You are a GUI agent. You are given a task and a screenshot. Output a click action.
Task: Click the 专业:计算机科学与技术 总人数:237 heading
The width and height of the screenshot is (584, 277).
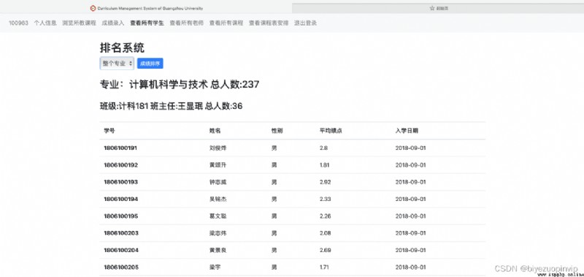click(x=180, y=85)
